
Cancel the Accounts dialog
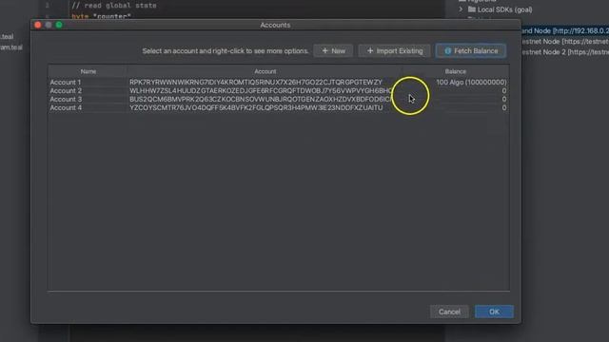(449, 312)
